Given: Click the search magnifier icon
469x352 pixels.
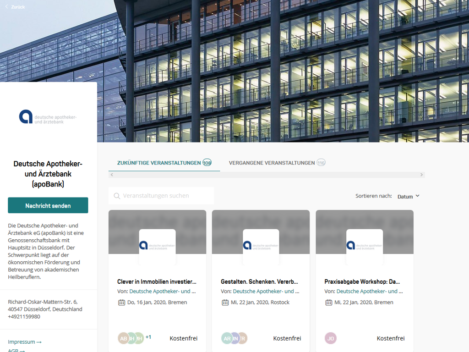Looking at the screenshot, I should coord(117,196).
